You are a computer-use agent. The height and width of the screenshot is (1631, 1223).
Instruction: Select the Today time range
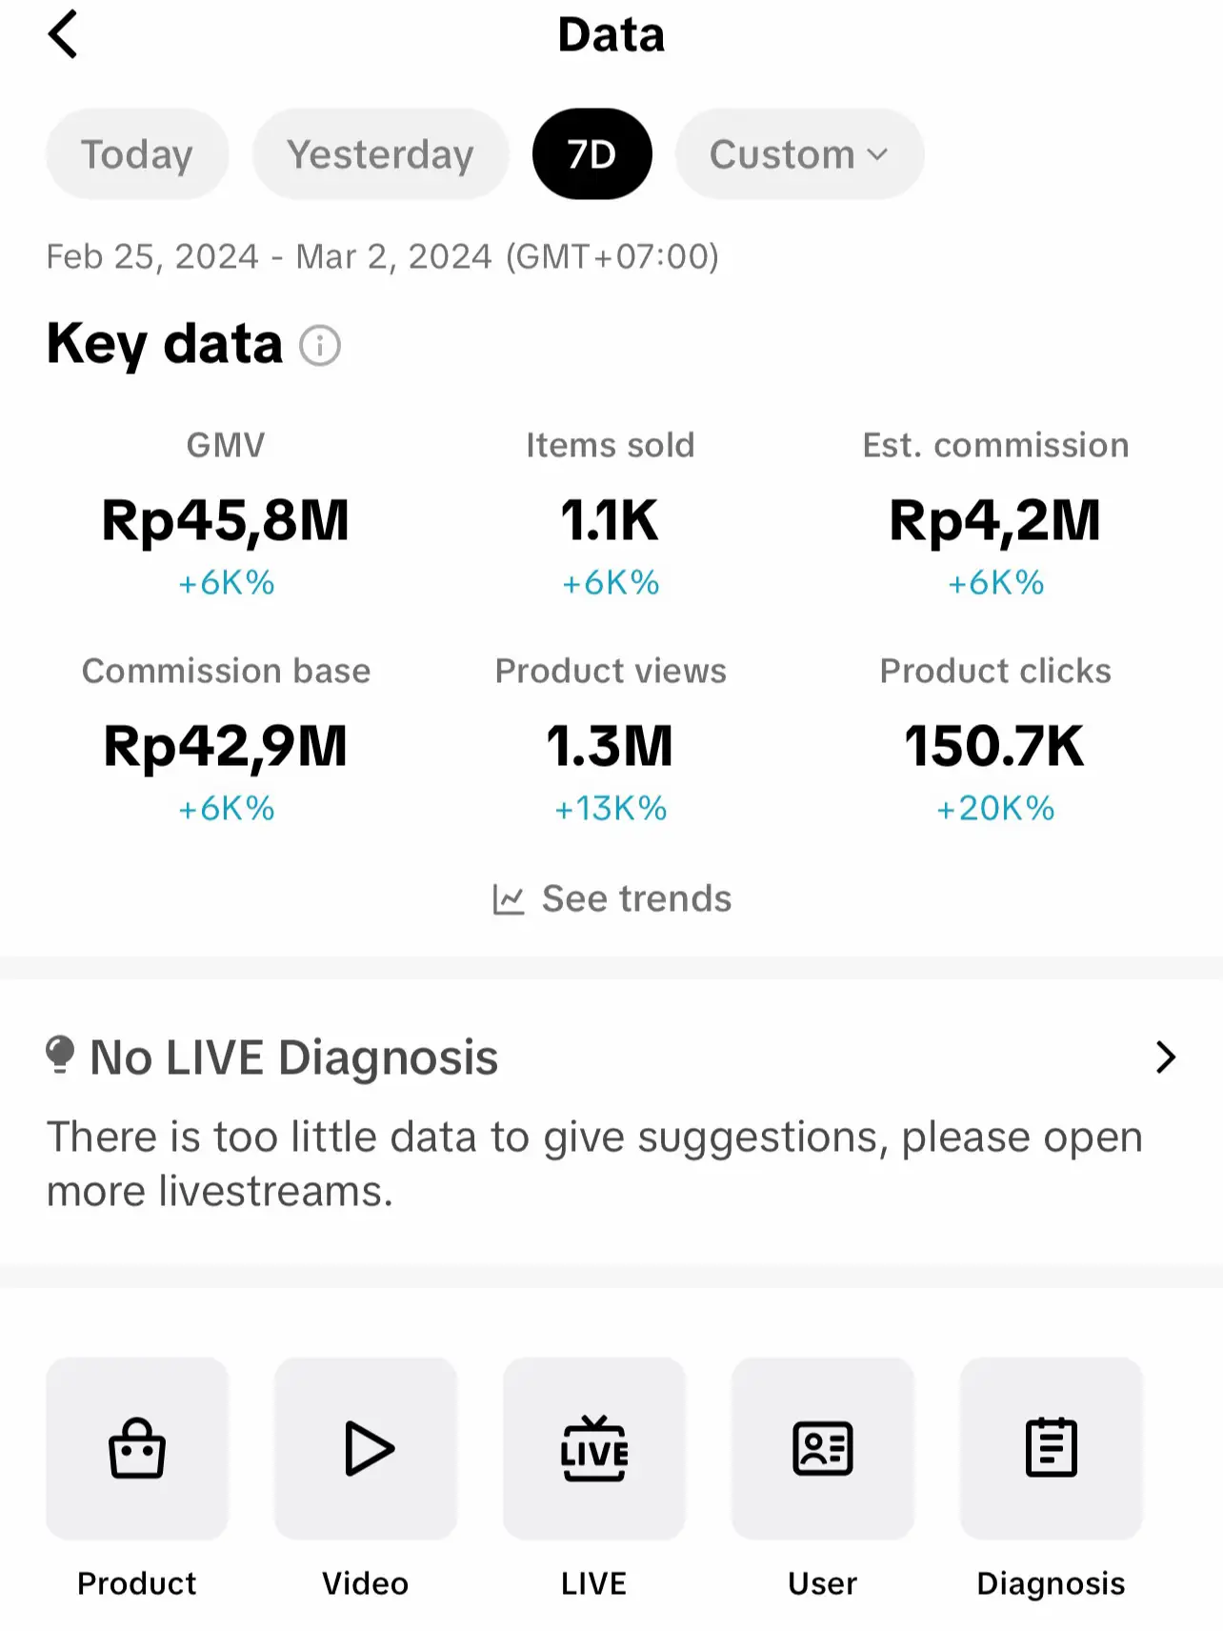point(137,154)
